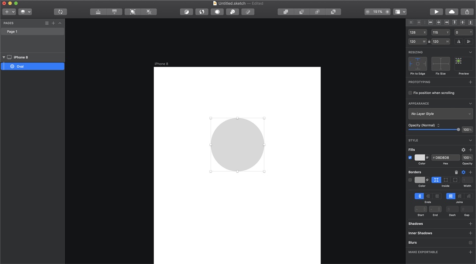476x264 pixels.
Task: Open Fills settings gear icon
Action: [x=463, y=150]
